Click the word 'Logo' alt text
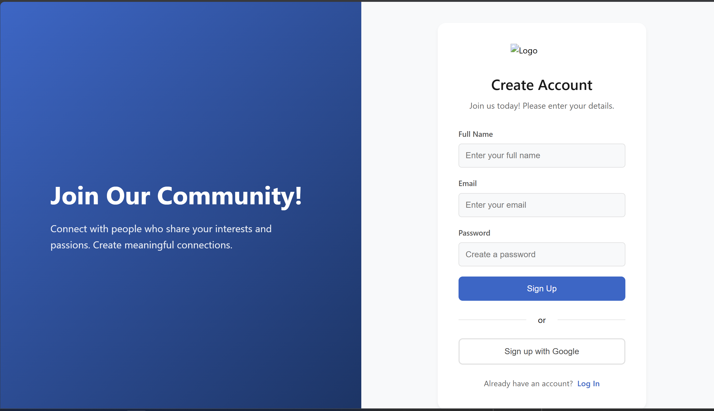 click(x=528, y=51)
